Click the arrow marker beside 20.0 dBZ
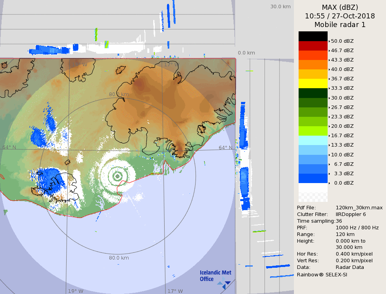Viewport: 386px width, 294px height. click(x=329, y=126)
